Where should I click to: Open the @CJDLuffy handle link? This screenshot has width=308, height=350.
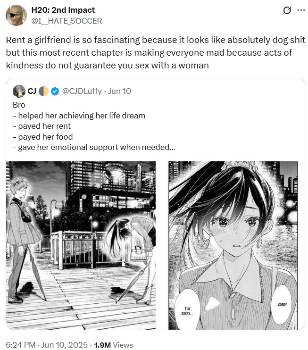(x=82, y=92)
